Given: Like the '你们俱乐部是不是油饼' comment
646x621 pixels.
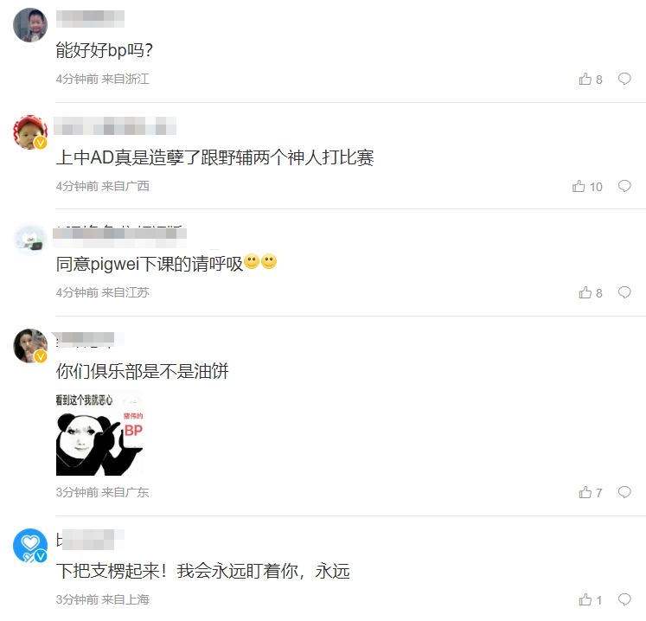Looking at the screenshot, I should 590,492.
